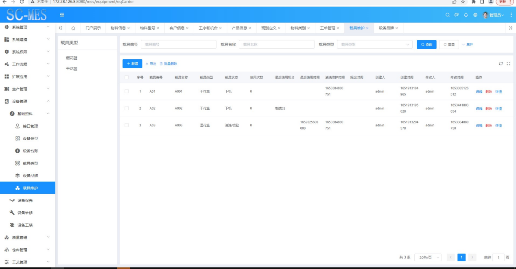Expand the 系统管理 sidebar menu
Viewport: 516px width, 269px height.
point(28,27)
